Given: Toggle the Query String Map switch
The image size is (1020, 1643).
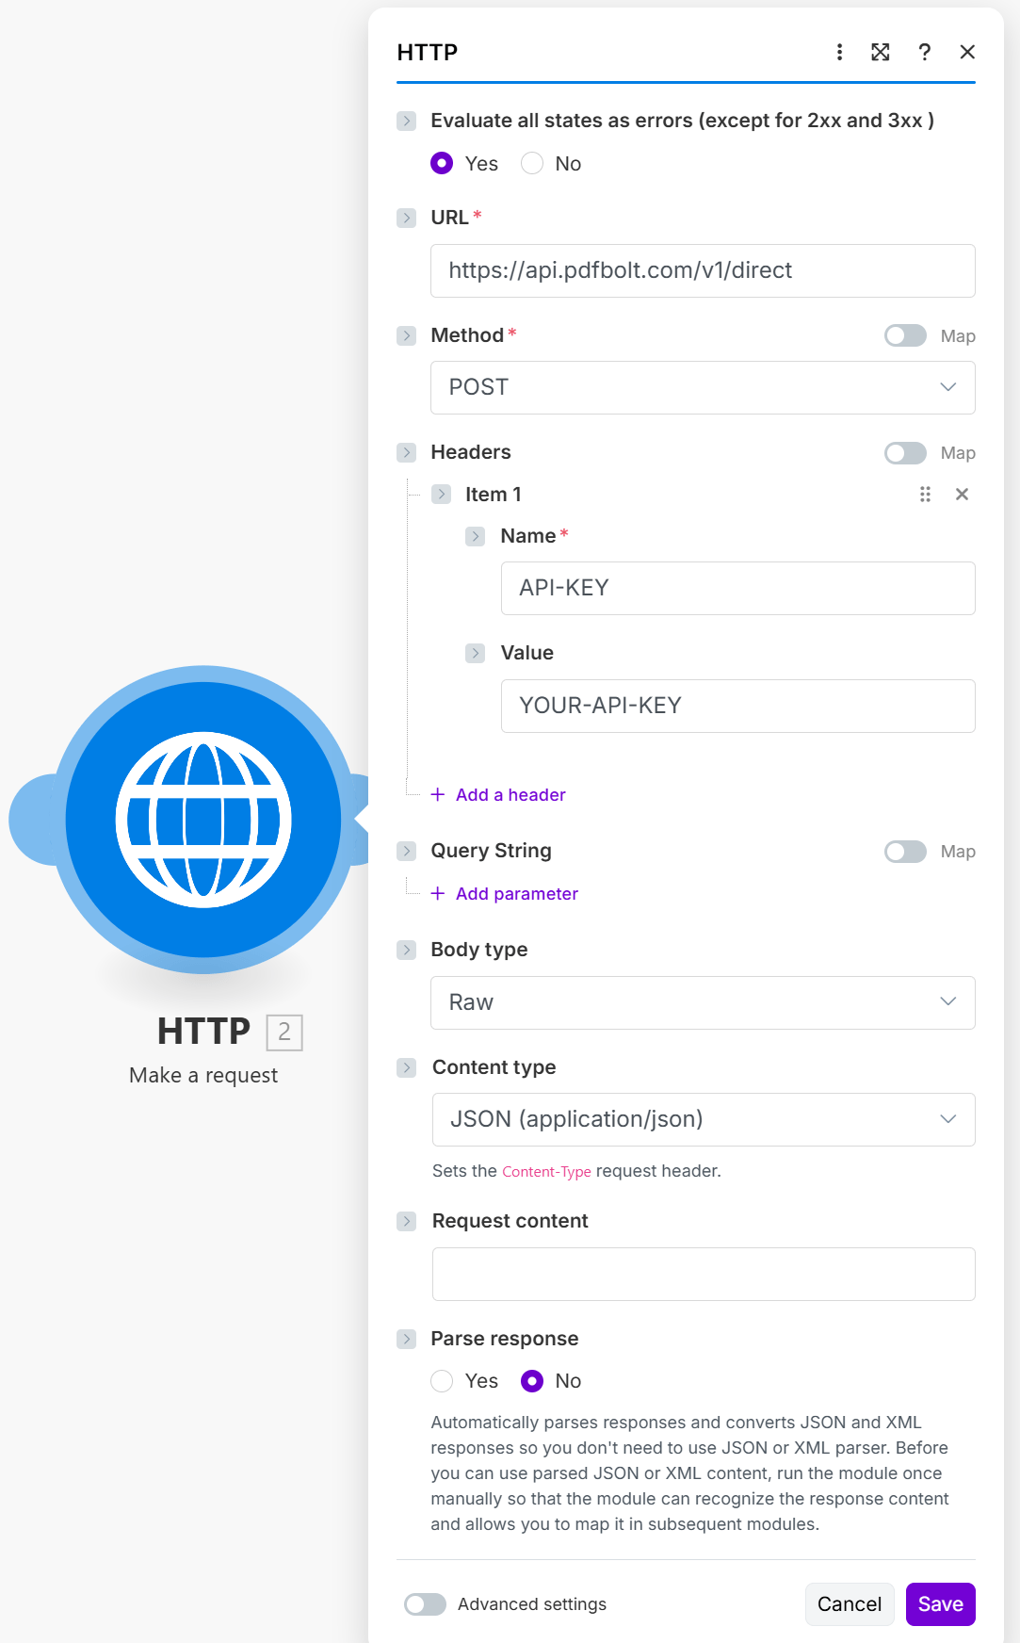Looking at the screenshot, I should [x=905, y=852].
